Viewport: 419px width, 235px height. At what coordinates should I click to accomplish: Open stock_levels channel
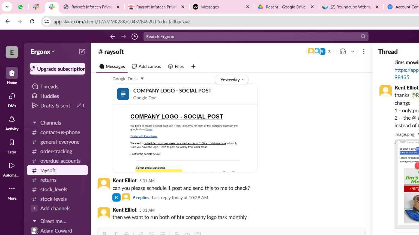57,189
